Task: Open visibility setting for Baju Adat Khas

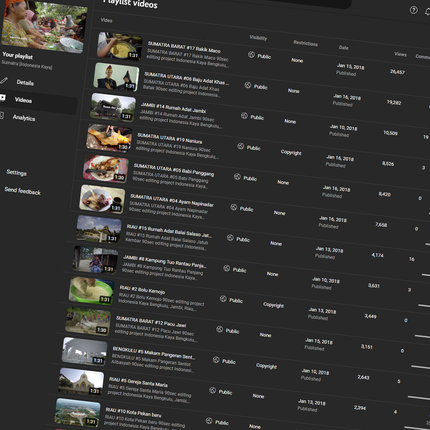Action: 256,86
